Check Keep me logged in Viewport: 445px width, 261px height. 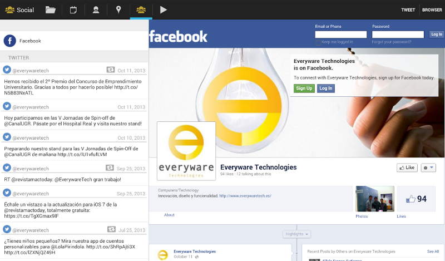[x=318, y=43]
